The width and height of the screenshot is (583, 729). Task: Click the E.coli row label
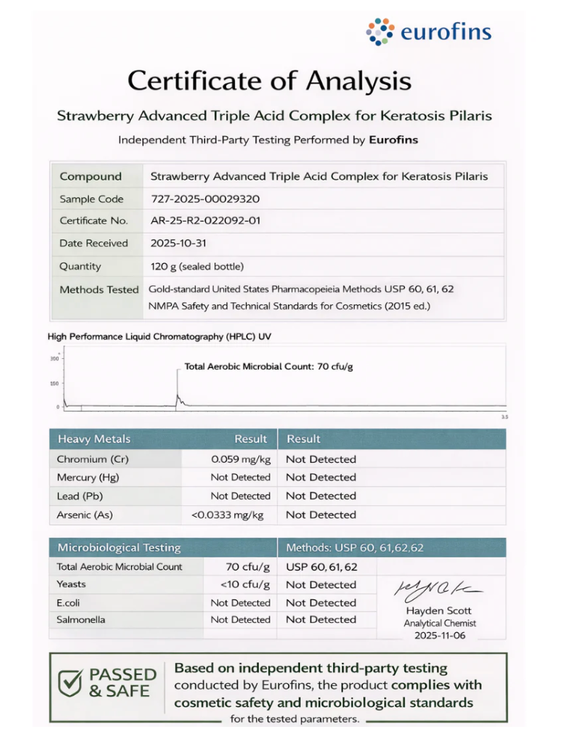coord(68,603)
